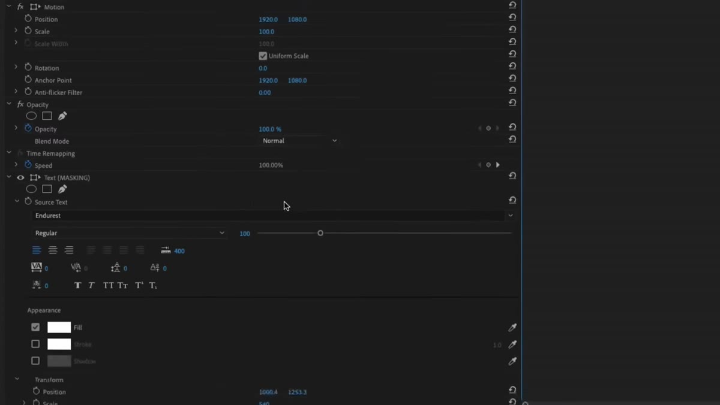Toggle animation stopwatch for Motion Position
The image size is (720, 405).
click(x=28, y=19)
